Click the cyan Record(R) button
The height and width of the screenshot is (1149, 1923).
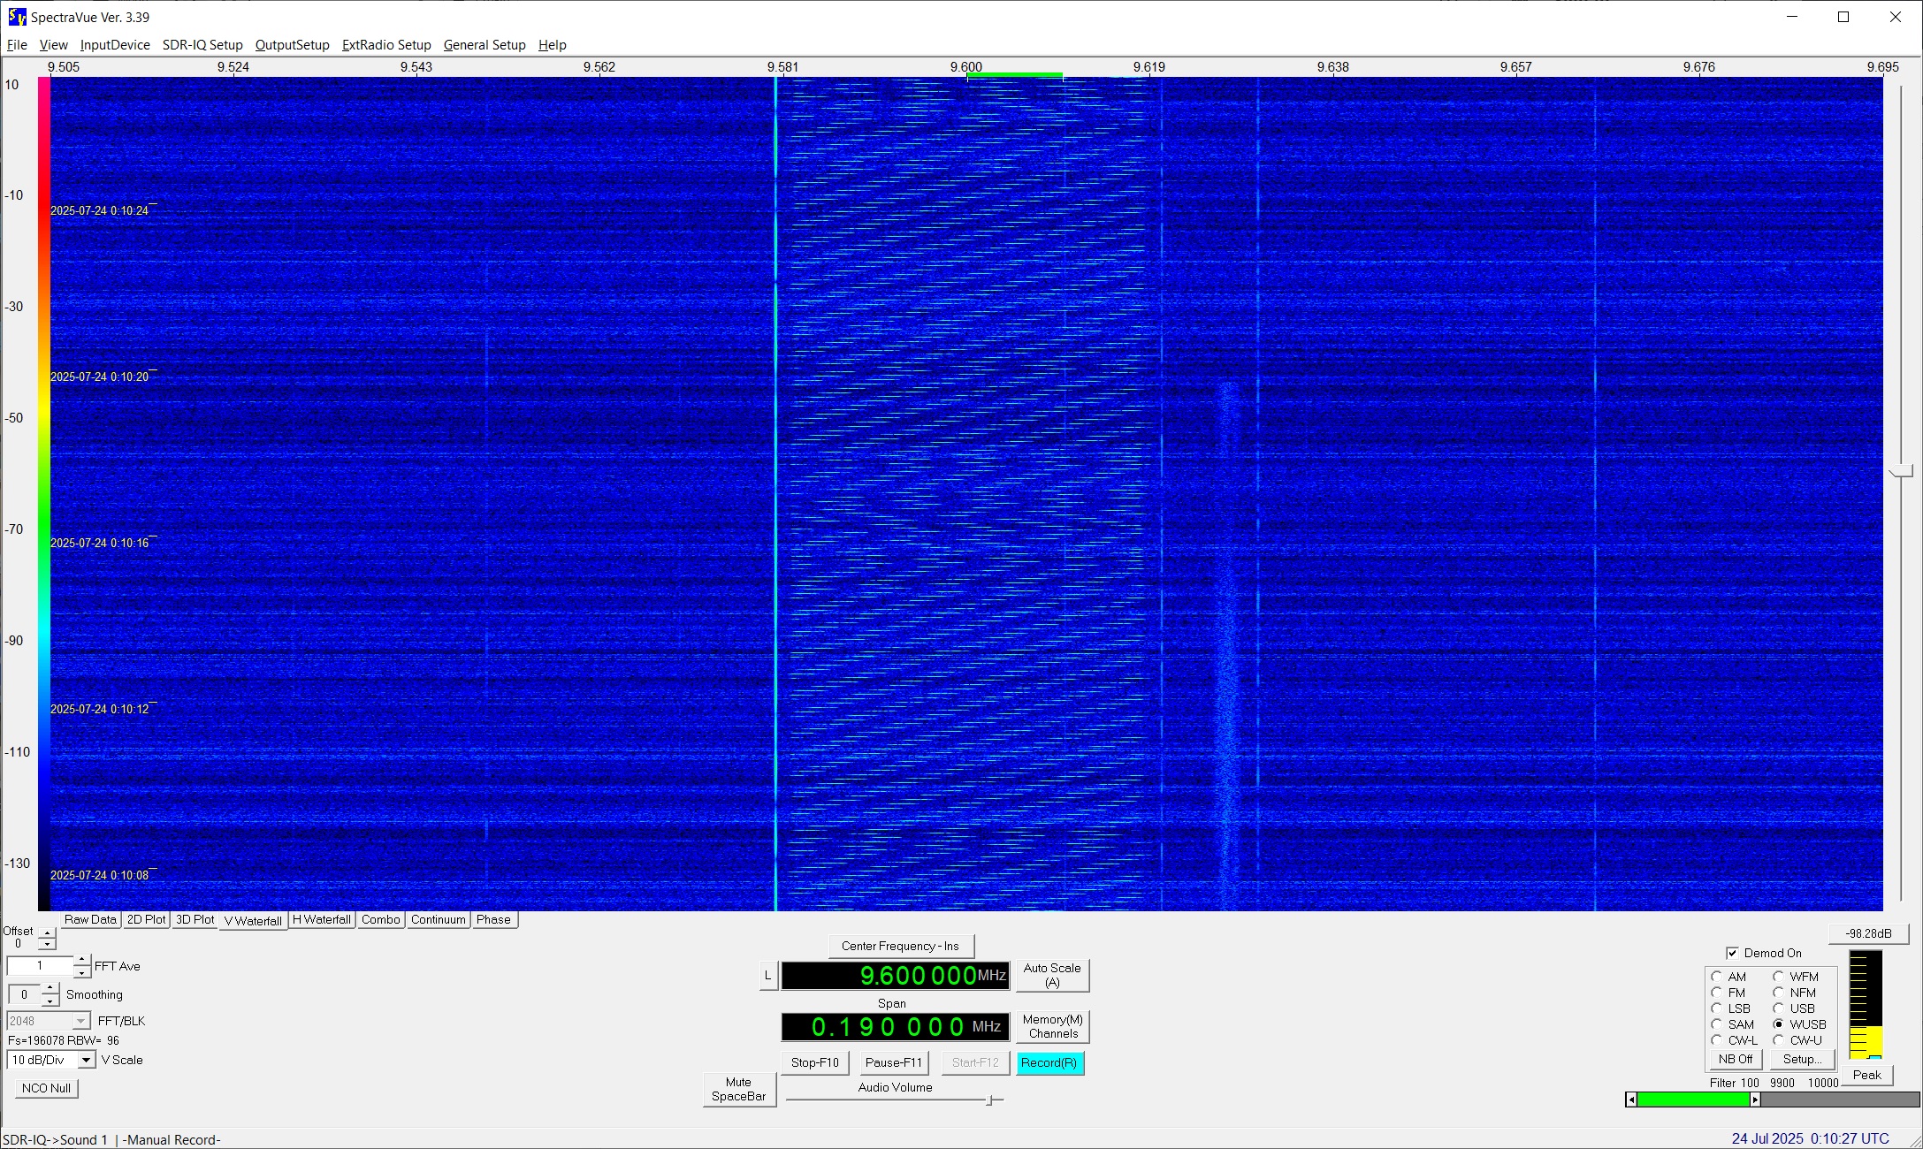[1049, 1062]
